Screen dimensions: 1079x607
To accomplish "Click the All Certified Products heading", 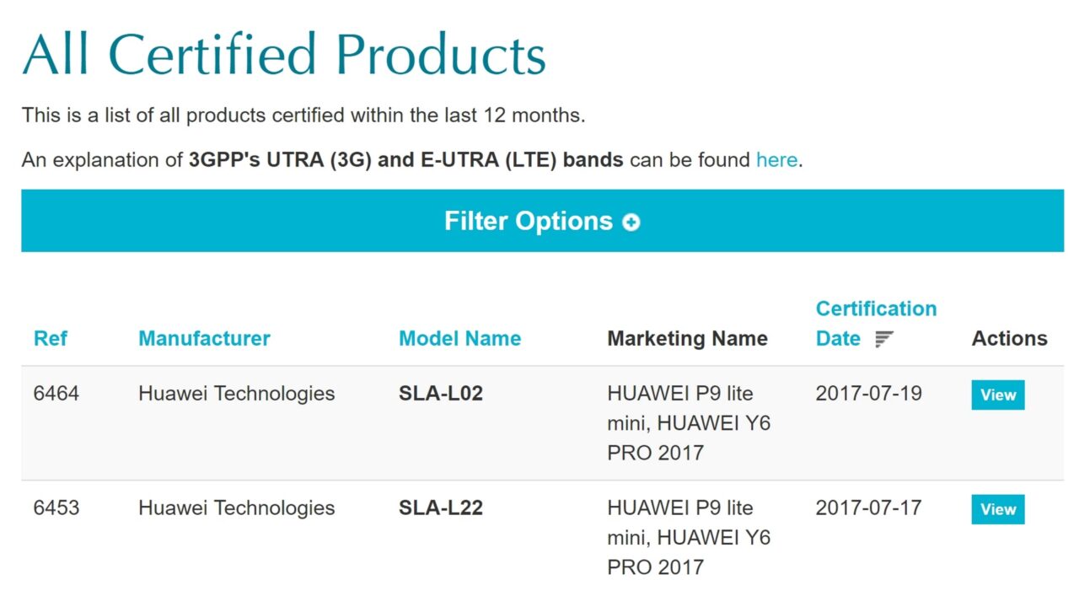I will (284, 54).
